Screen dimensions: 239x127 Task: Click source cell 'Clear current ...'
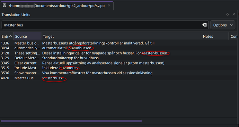pyautogui.click(x=27, y=63)
